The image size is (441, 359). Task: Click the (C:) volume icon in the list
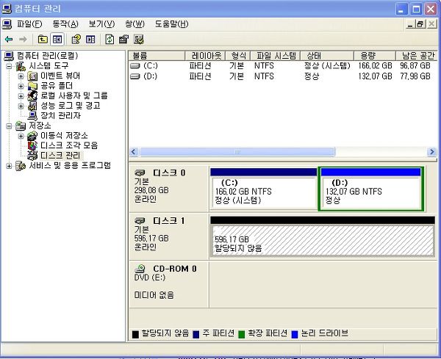[135, 66]
